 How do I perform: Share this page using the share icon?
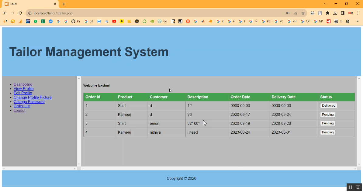click(295, 13)
